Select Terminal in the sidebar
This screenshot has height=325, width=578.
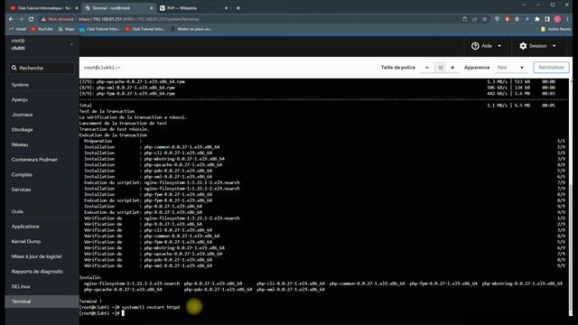pyautogui.click(x=42, y=302)
